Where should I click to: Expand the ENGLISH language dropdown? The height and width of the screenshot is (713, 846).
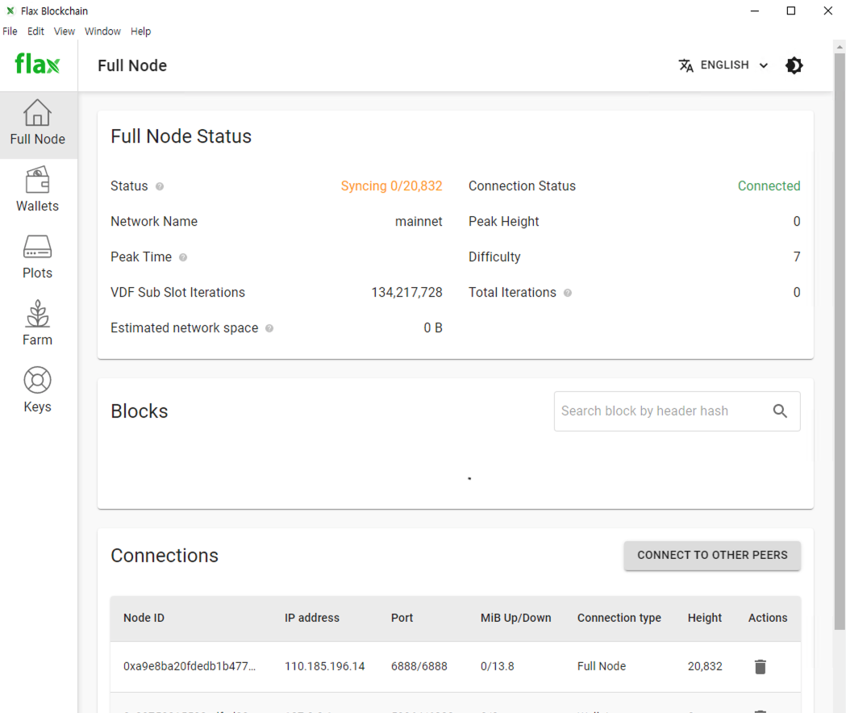click(723, 65)
